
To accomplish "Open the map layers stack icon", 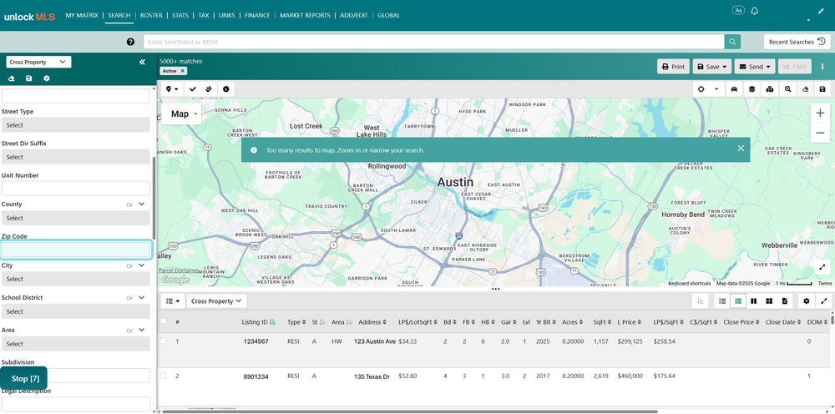I will 751,89.
